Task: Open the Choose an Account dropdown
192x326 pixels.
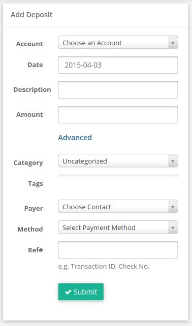Action: [x=118, y=42]
